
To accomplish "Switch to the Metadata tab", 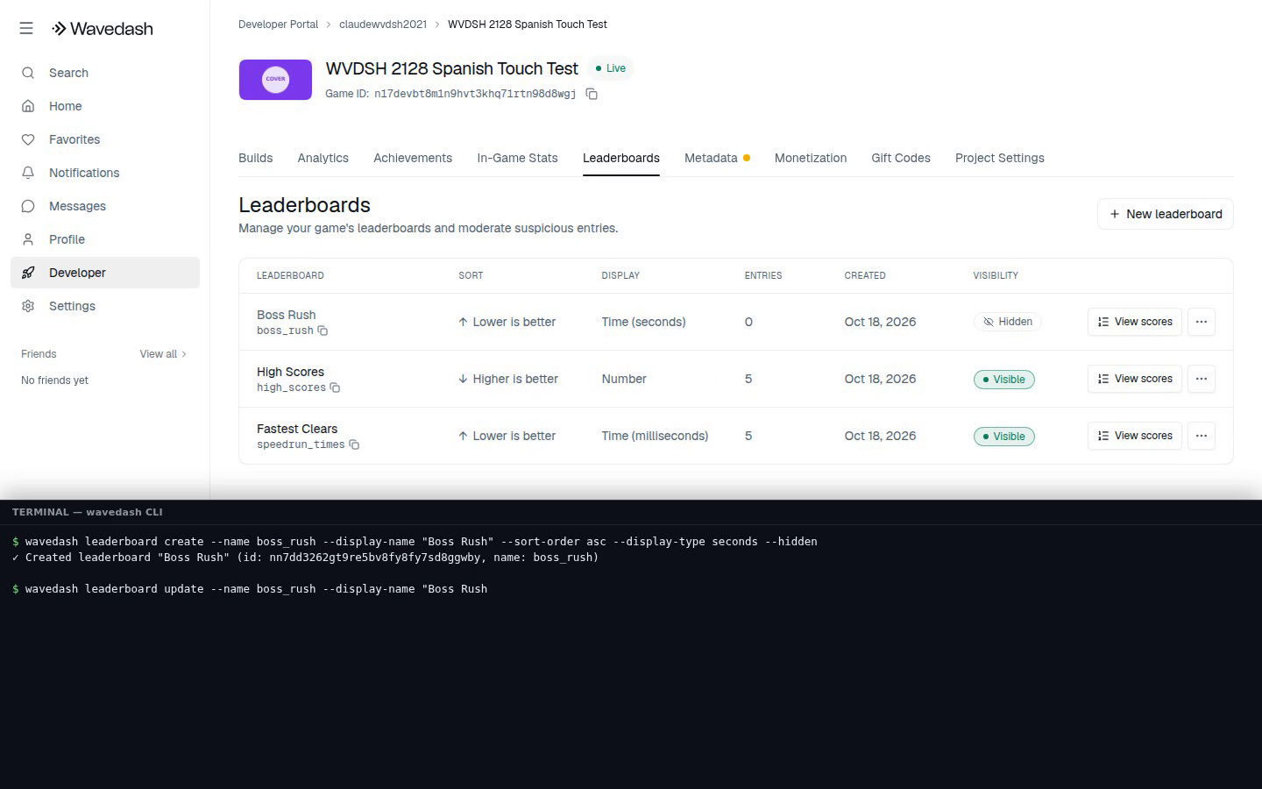I will 717,158.
